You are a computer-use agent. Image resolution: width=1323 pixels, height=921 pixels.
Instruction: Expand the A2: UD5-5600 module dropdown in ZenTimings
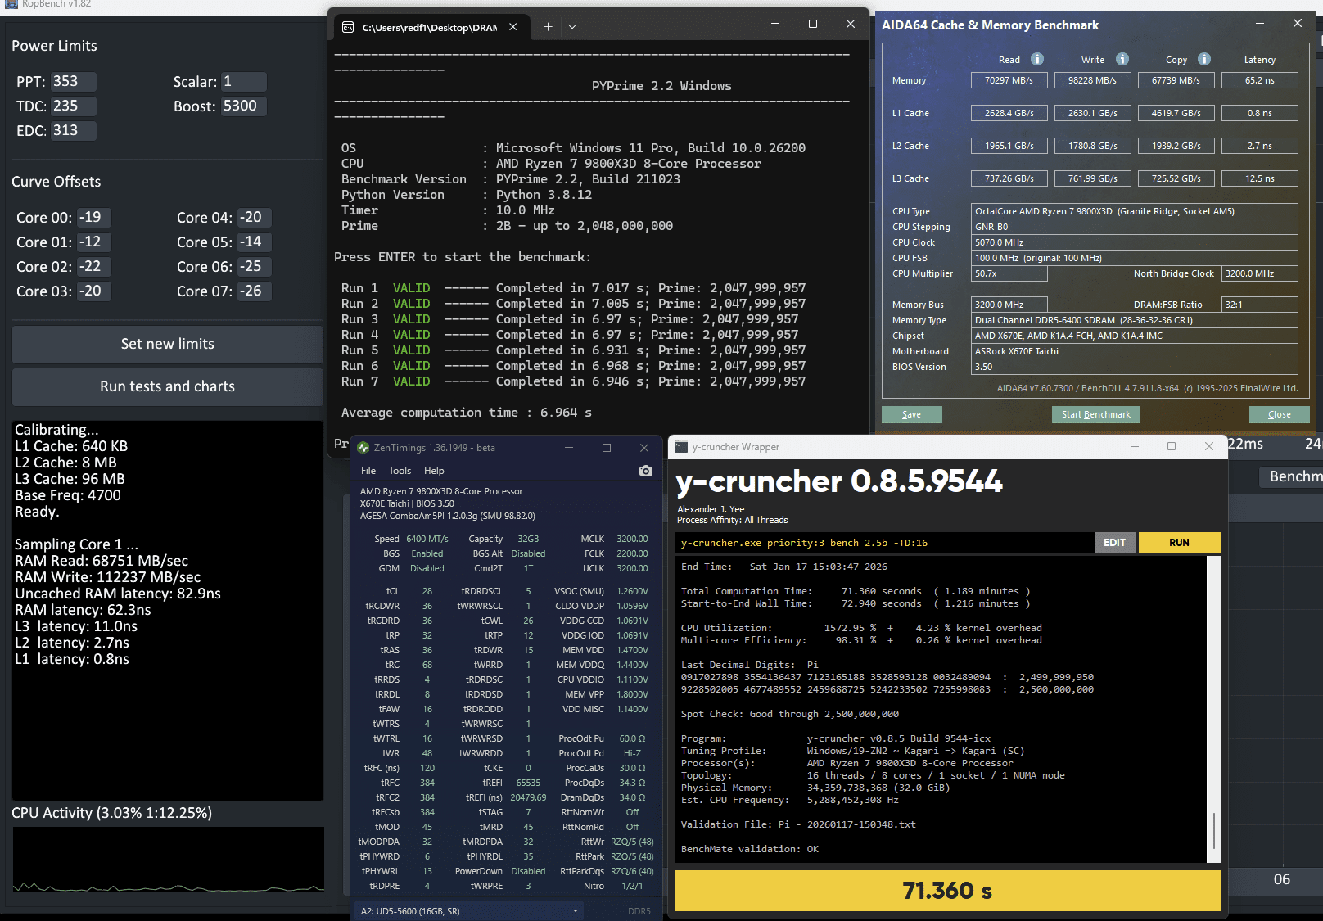pos(469,911)
